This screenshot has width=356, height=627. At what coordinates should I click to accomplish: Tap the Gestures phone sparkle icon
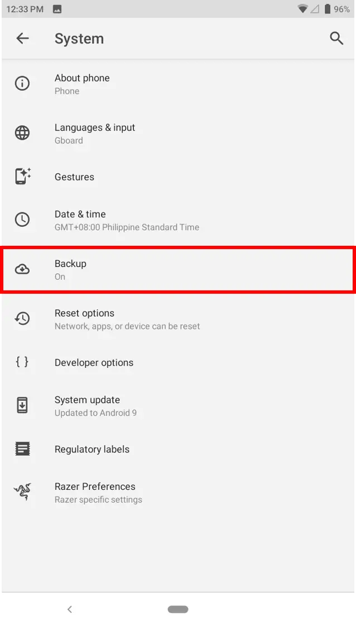click(x=22, y=177)
